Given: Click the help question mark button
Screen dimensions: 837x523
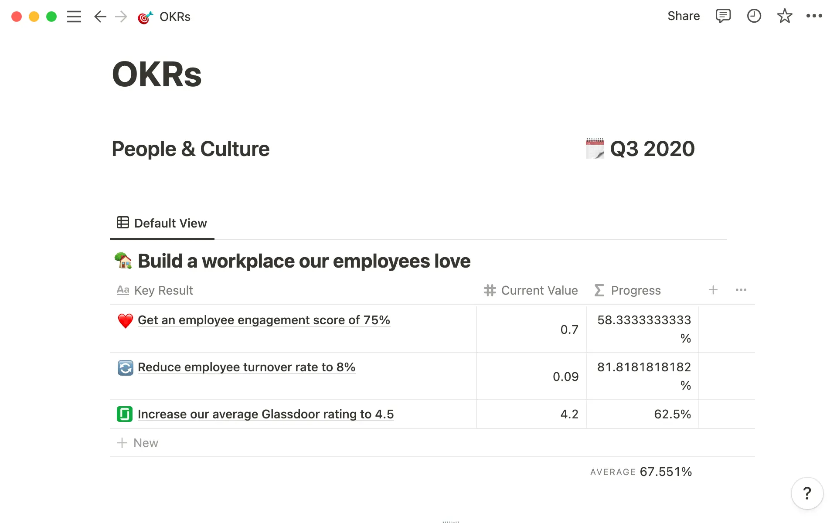Looking at the screenshot, I should coord(807,493).
